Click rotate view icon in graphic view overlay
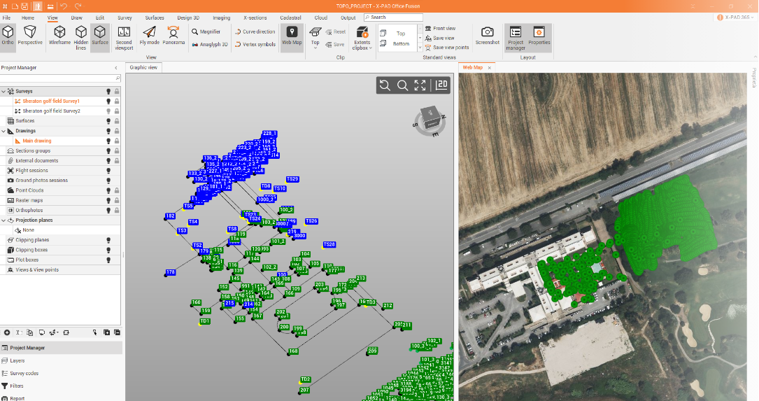This screenshot has width=759, height=401. tap(385, 85)
